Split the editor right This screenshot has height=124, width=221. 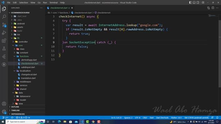pyautogui.click(x=213, y=8)
